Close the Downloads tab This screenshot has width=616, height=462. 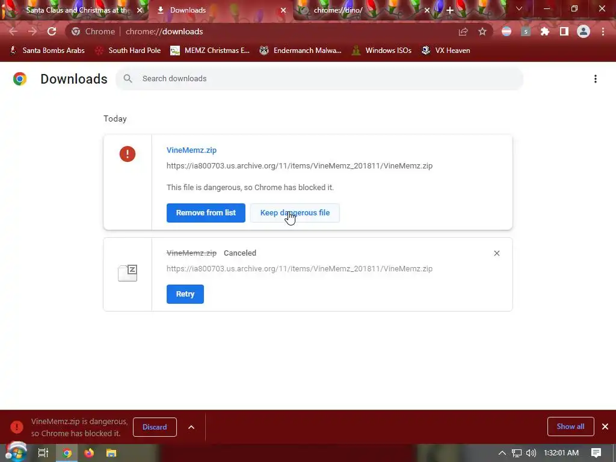point(283,10)
